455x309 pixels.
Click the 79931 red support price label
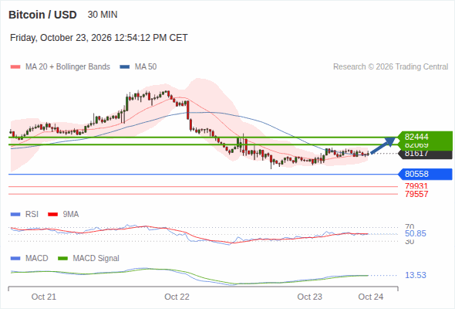tap(416, 186)
